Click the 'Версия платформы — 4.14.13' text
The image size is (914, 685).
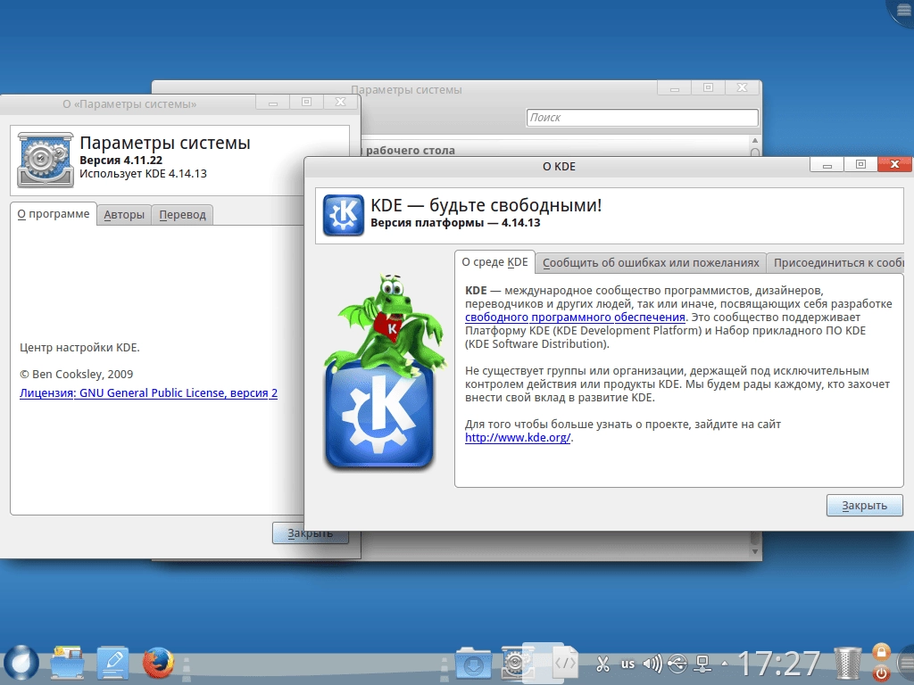point(455,223)
